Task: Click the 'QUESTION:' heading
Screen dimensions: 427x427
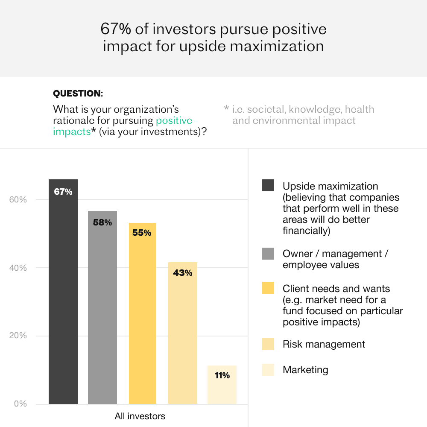Action: point(78,94)
